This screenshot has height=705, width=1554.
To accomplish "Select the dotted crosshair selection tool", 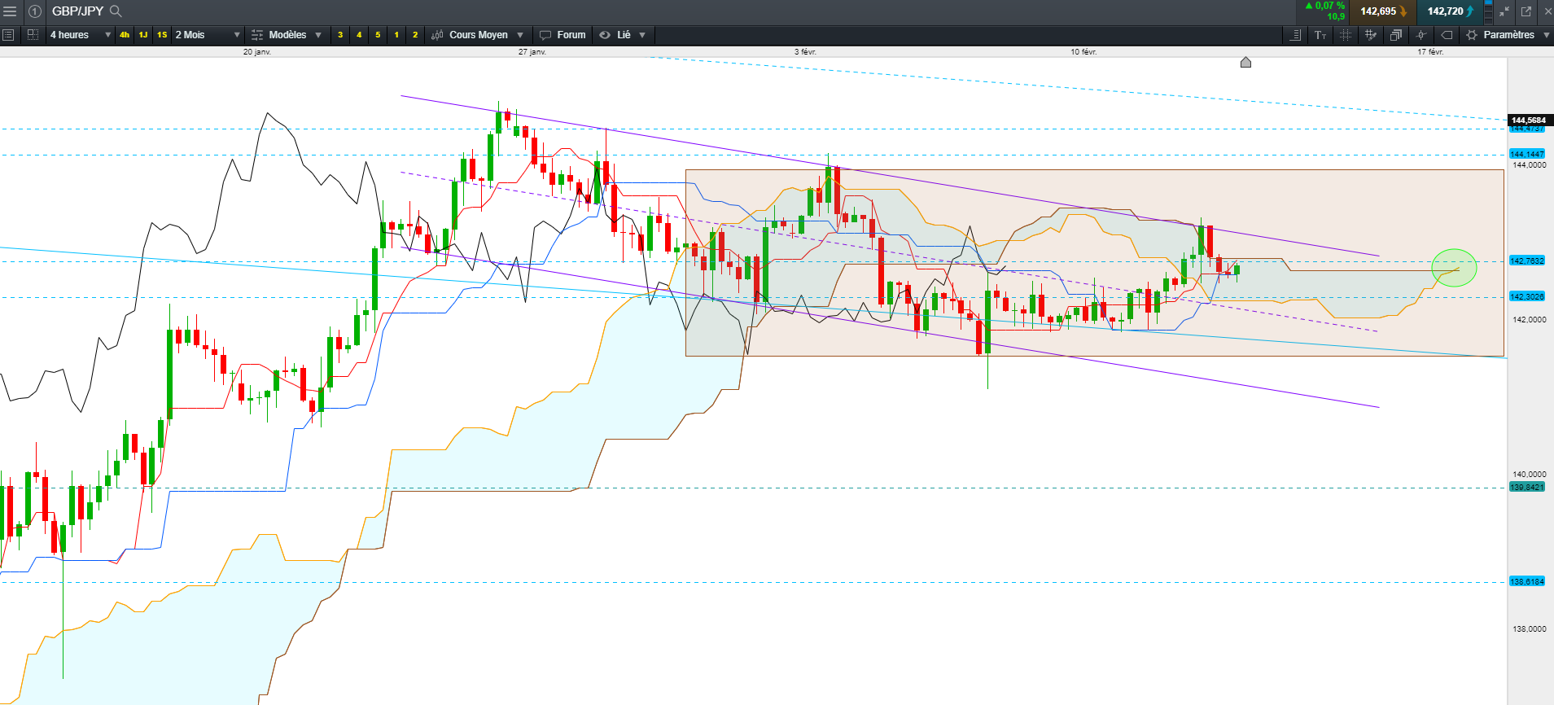I will tap(1346, 35).
